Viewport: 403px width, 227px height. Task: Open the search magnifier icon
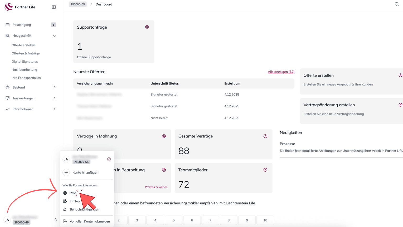tap(397, 4)
